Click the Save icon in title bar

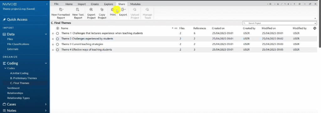[x=278, y=4]
